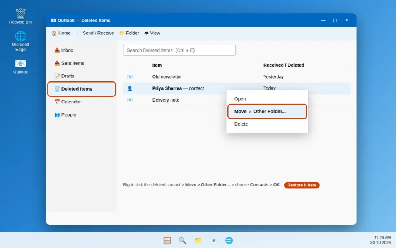Go to the Inbox folder
The height and width of the screenshot is (248, 396).
(82, 50)
